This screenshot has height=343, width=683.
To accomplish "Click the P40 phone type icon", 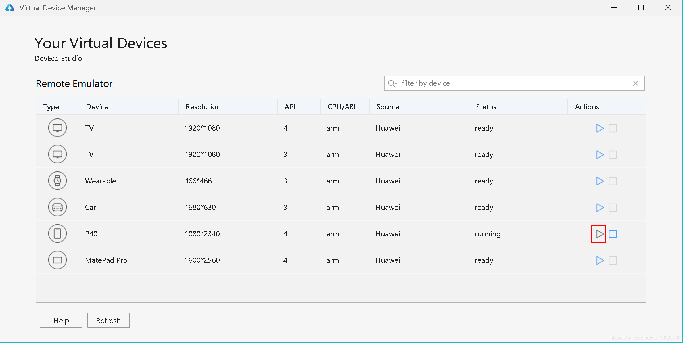I will [x=57, y=234].
